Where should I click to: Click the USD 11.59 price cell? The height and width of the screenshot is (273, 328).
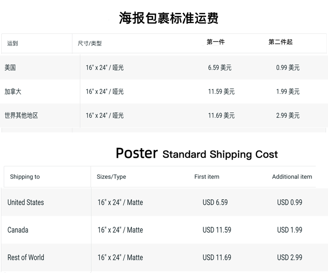coord(217,230)
